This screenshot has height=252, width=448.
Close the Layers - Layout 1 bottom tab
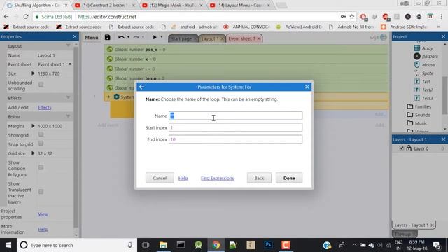pyautogui.click(x=432, y=225)
